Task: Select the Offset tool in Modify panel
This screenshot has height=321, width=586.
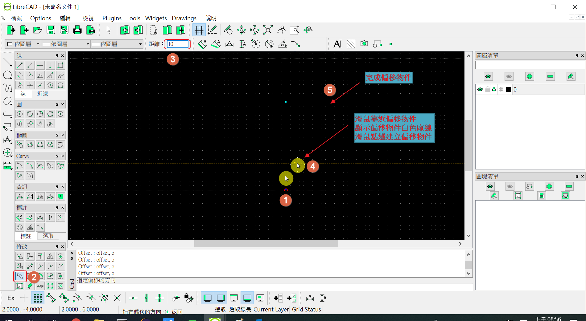Action: (x=20, y=276)
